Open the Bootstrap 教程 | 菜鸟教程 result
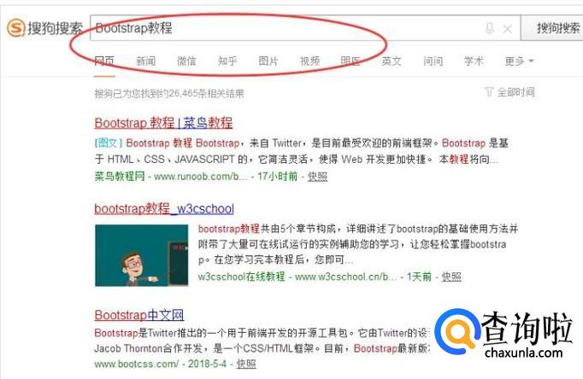The width and height of the screenshot is (583, 379). pos(163,123)
